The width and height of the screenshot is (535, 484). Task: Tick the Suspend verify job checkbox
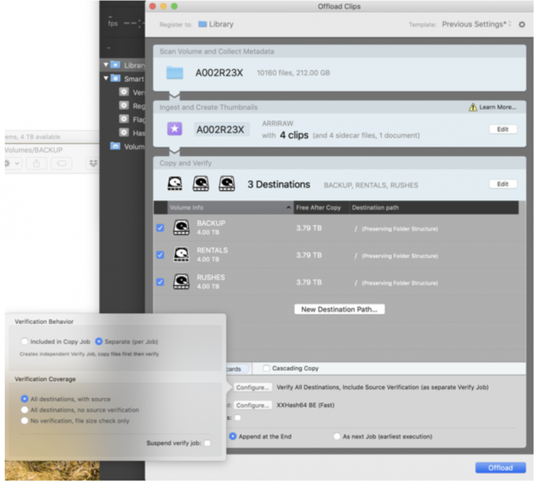[x=207, y=443]
